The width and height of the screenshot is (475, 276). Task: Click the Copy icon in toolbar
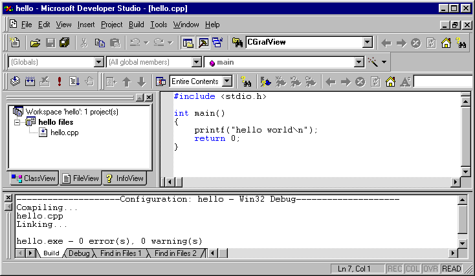pyautogui.click(x=100, y=43)
